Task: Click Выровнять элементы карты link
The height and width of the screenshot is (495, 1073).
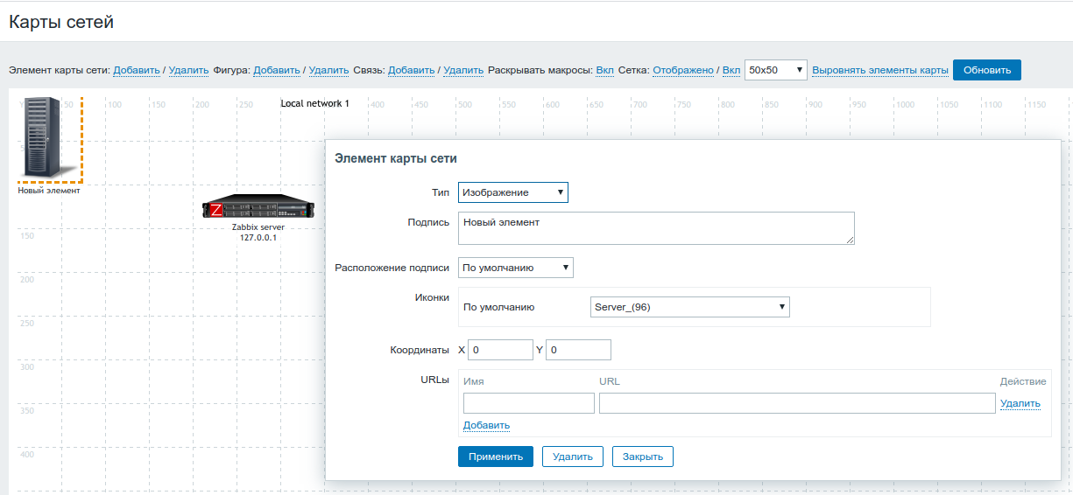Action: coord(880,70)
